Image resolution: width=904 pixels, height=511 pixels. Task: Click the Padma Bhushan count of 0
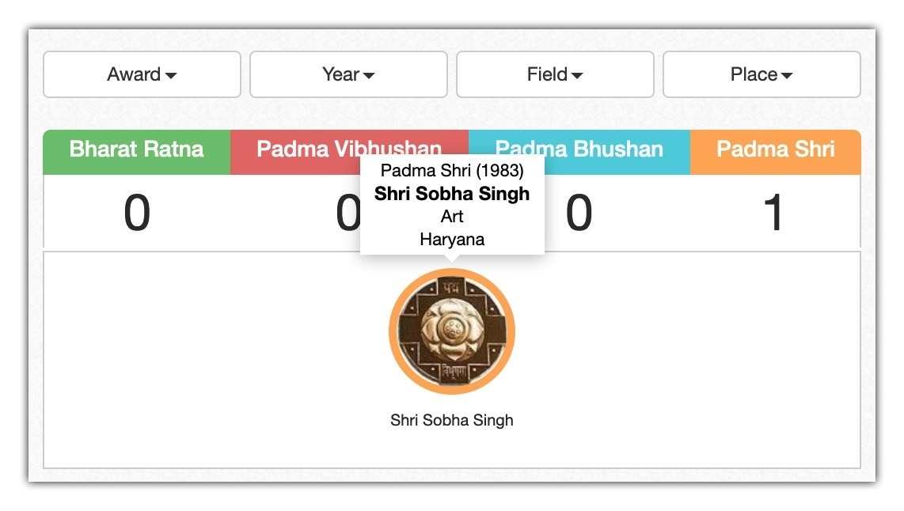tap(579, 214)
